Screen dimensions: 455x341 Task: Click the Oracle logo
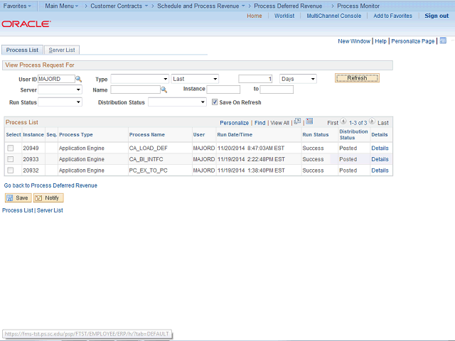pos(26,23)
